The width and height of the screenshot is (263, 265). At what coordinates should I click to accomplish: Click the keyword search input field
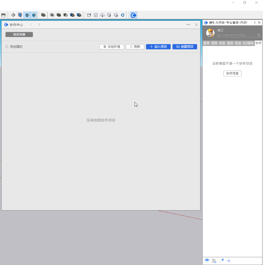(236, 35)
